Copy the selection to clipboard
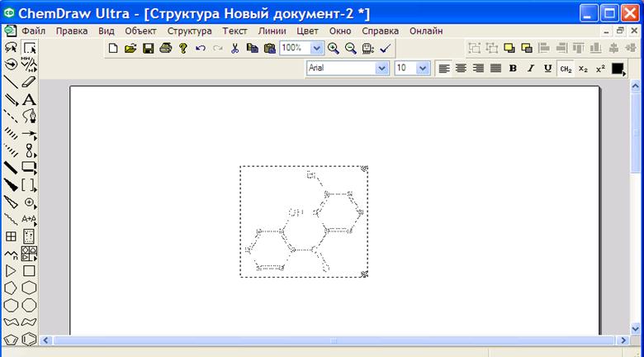 pyautogui.click(x=252, y=48)
